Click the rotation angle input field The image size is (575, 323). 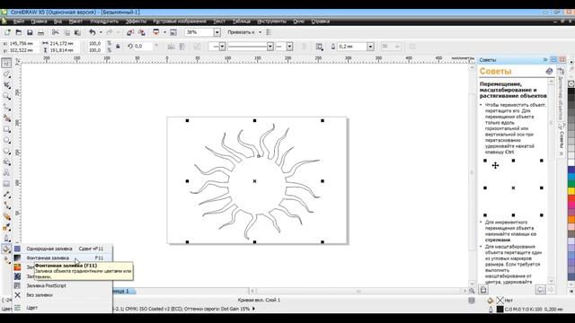144,47
